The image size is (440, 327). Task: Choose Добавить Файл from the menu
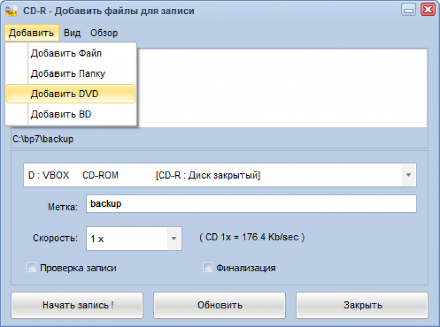point(66,53)
